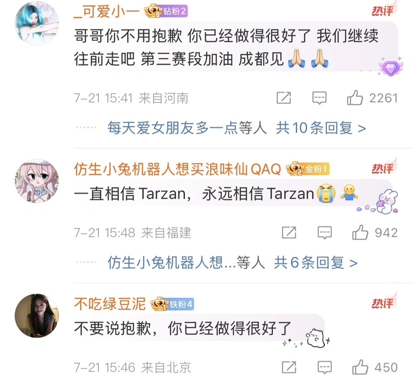Tap the 钻粉2 fan badge
The height and width of the screenshot is (379, 413).
(166, 11)
